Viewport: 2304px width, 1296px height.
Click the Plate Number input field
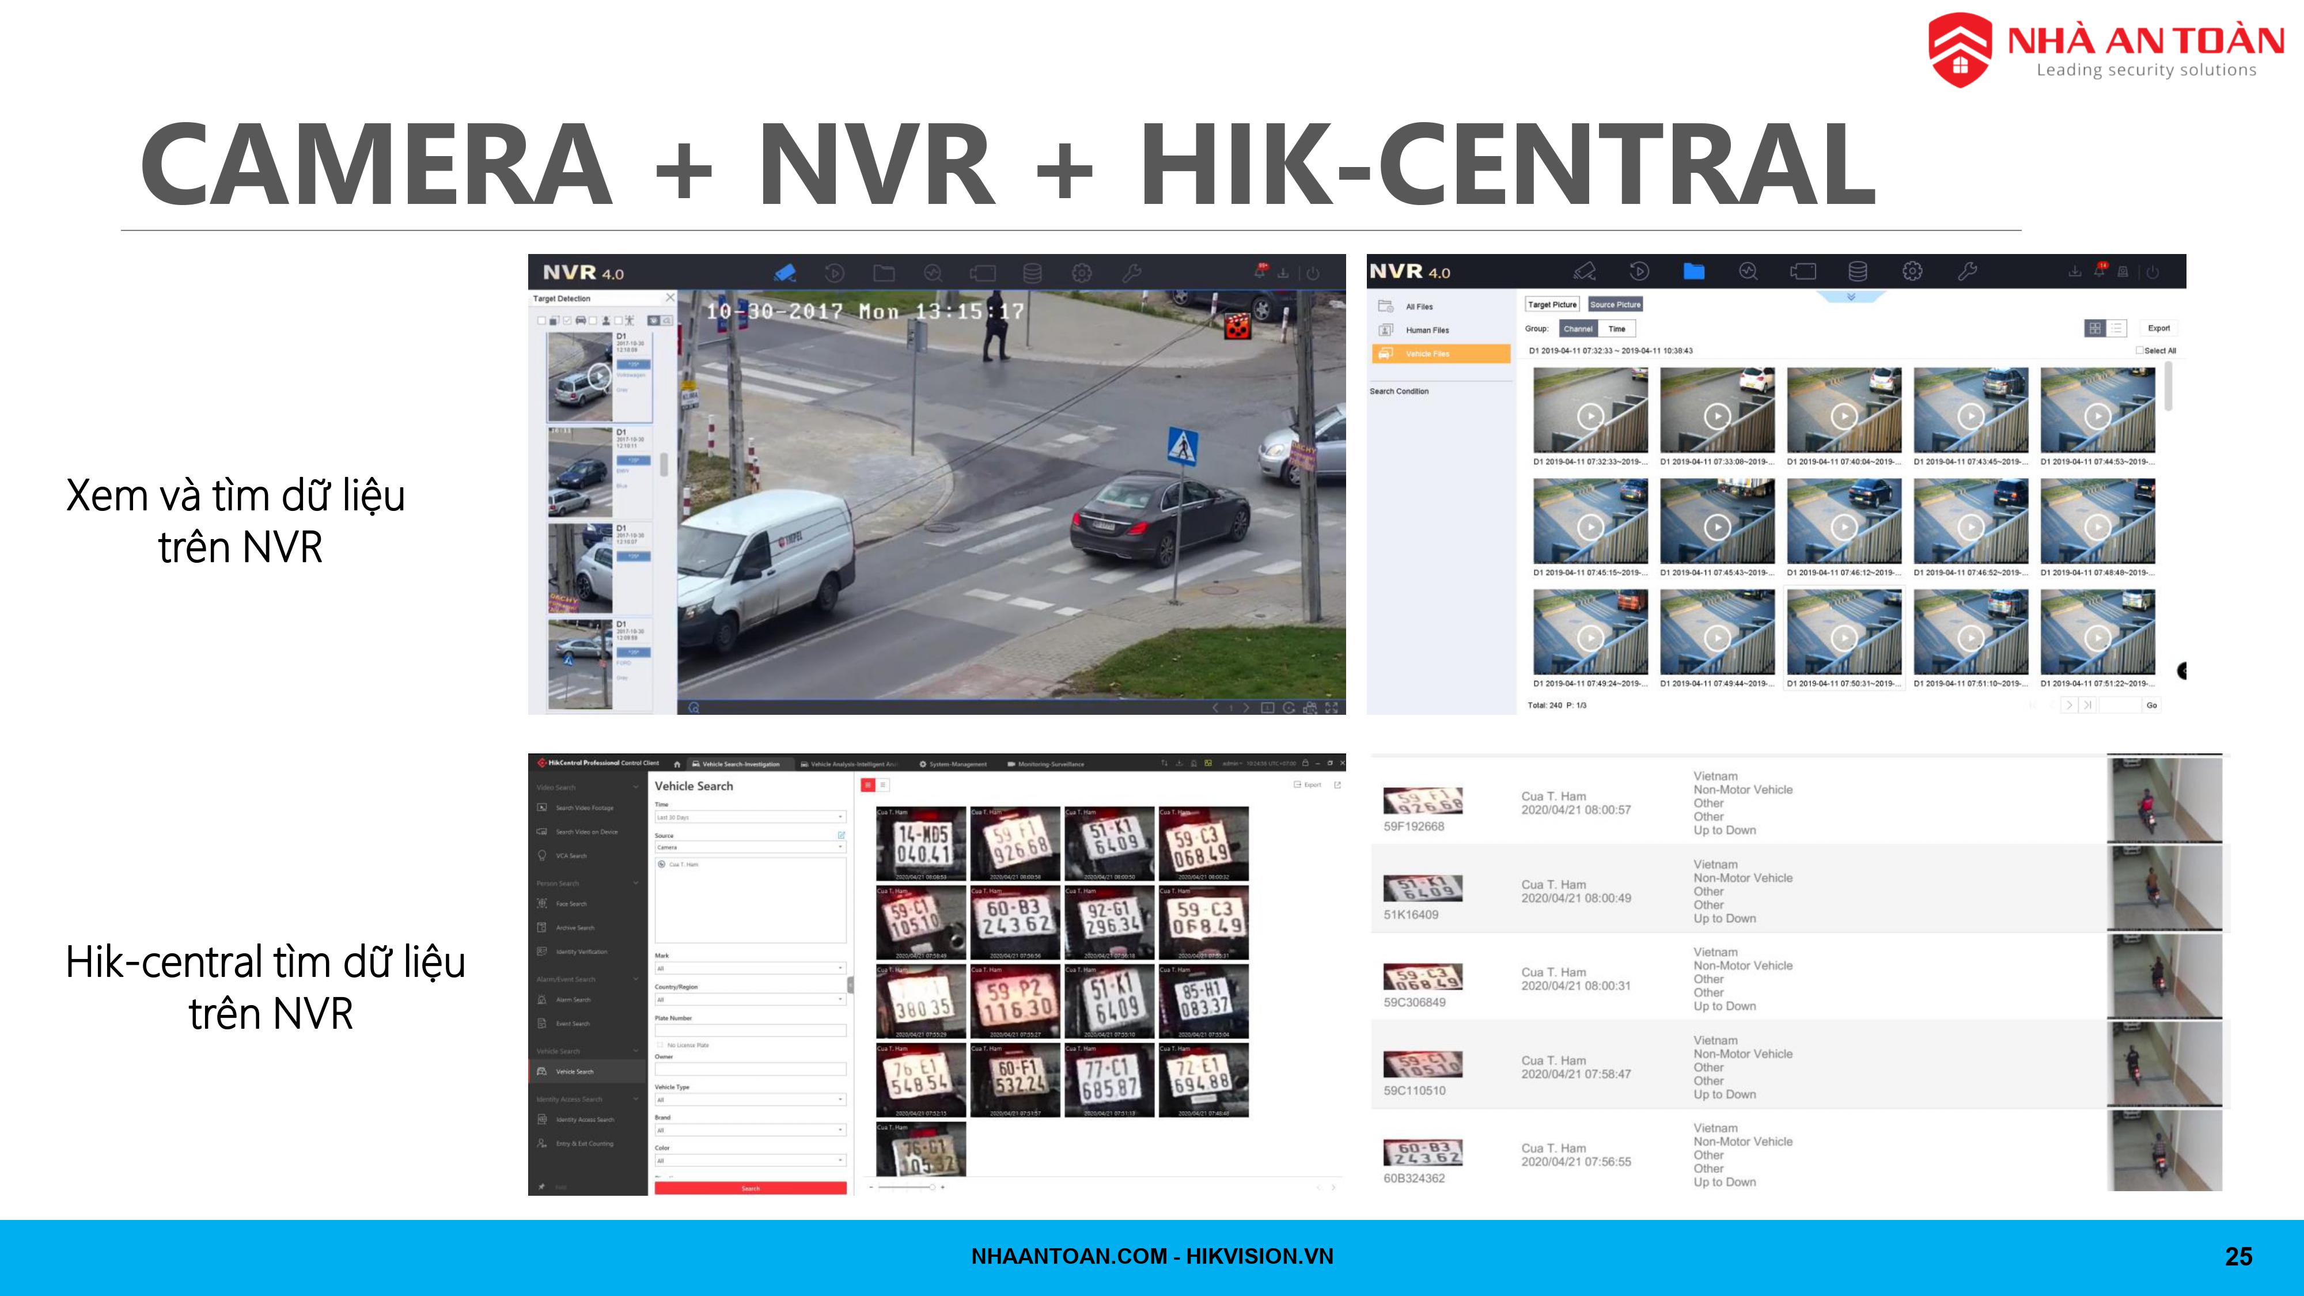751,1031
